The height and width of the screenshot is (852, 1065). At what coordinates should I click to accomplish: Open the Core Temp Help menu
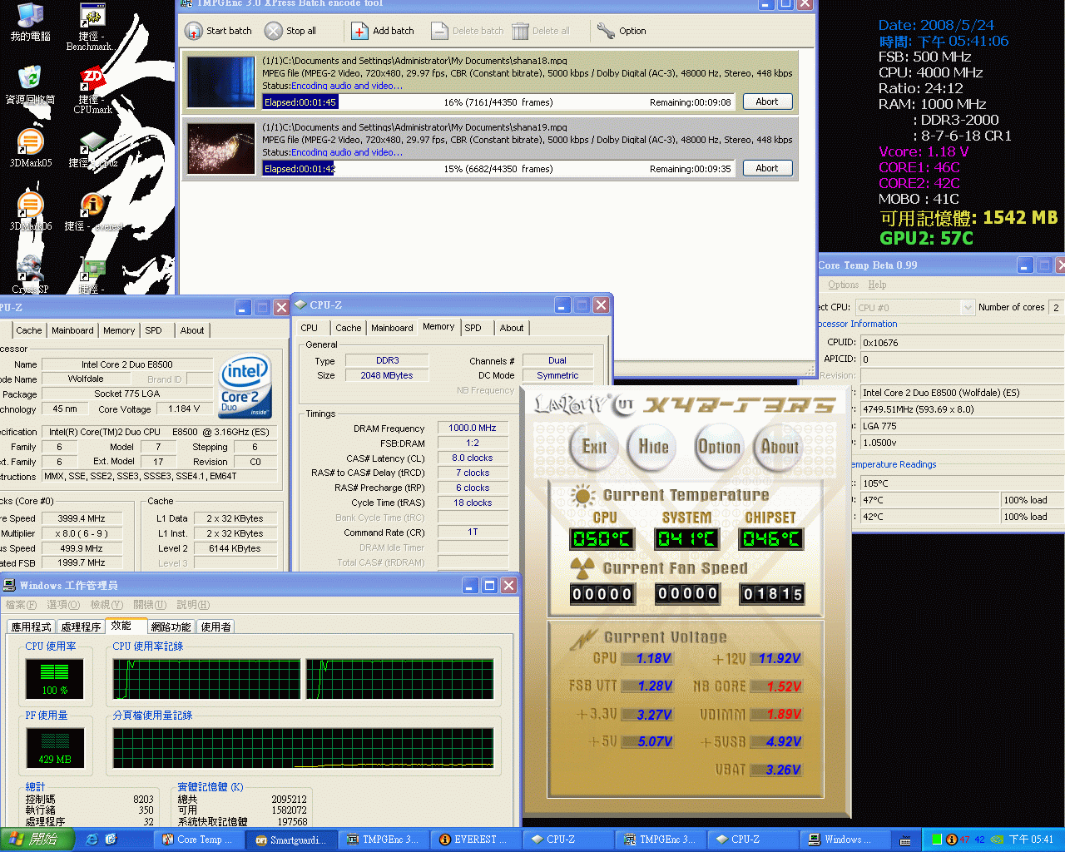click(878, 285)
